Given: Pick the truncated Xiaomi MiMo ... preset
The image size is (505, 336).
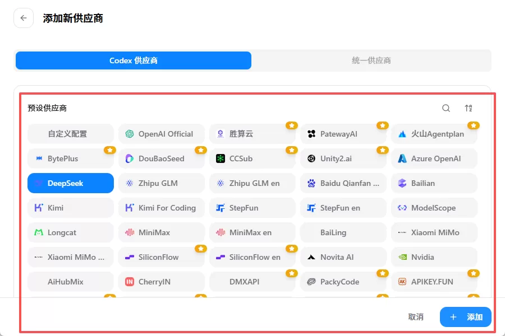Looking at the screenshot, I should click(71, 257).
